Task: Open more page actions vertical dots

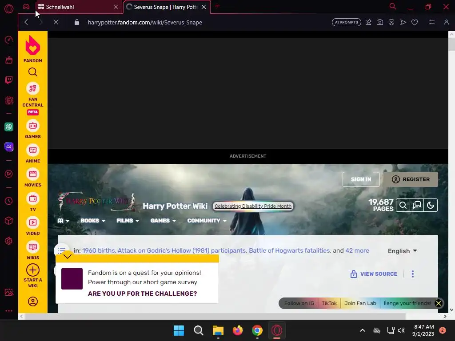Action: (x=413, y=274)
